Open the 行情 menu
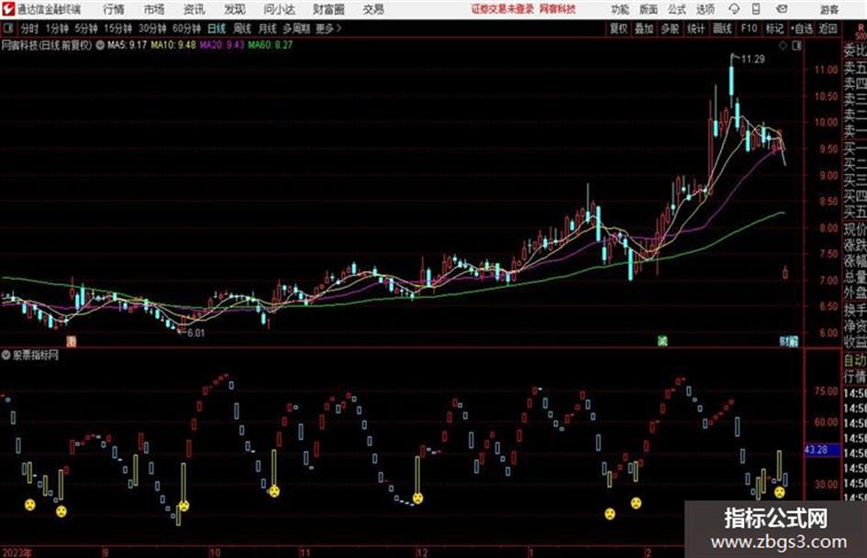Screen dimensions: 867x558 tap(114, 9)
